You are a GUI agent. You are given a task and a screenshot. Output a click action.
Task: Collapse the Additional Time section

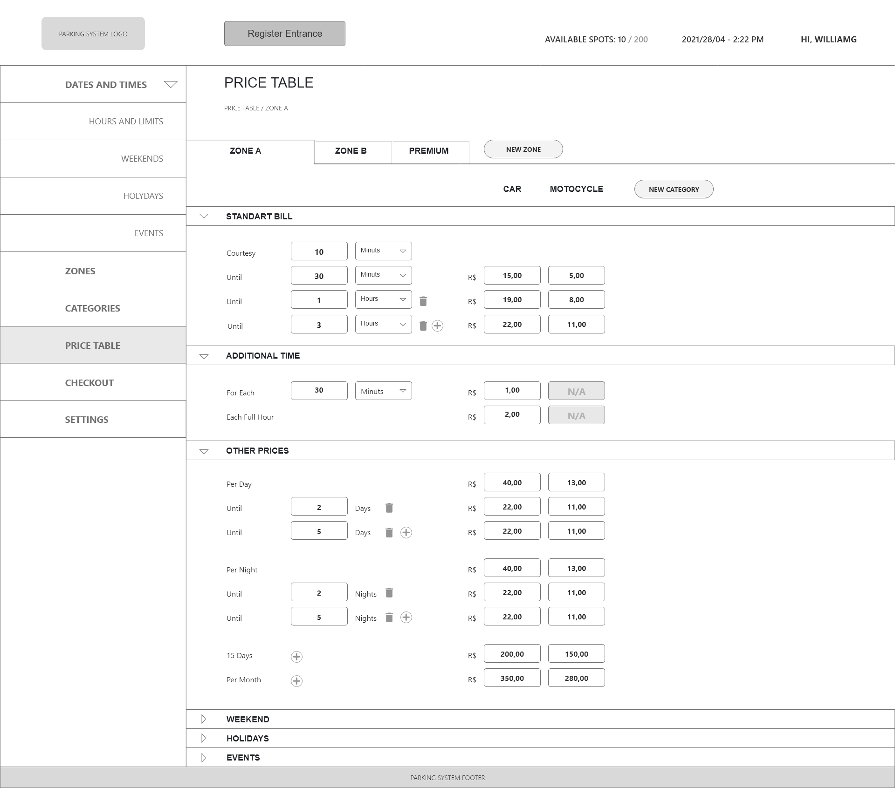pos(204,356)
